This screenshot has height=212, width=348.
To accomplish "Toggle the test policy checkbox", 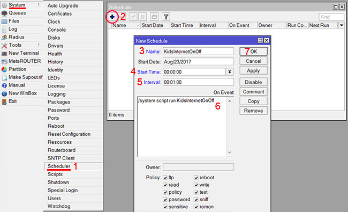I will tap(196, 192).
